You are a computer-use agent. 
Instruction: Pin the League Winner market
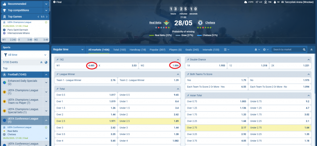[58, 74]
